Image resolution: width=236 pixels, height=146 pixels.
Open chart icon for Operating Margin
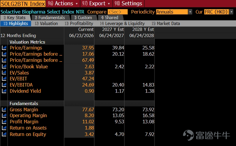point(4,116)
